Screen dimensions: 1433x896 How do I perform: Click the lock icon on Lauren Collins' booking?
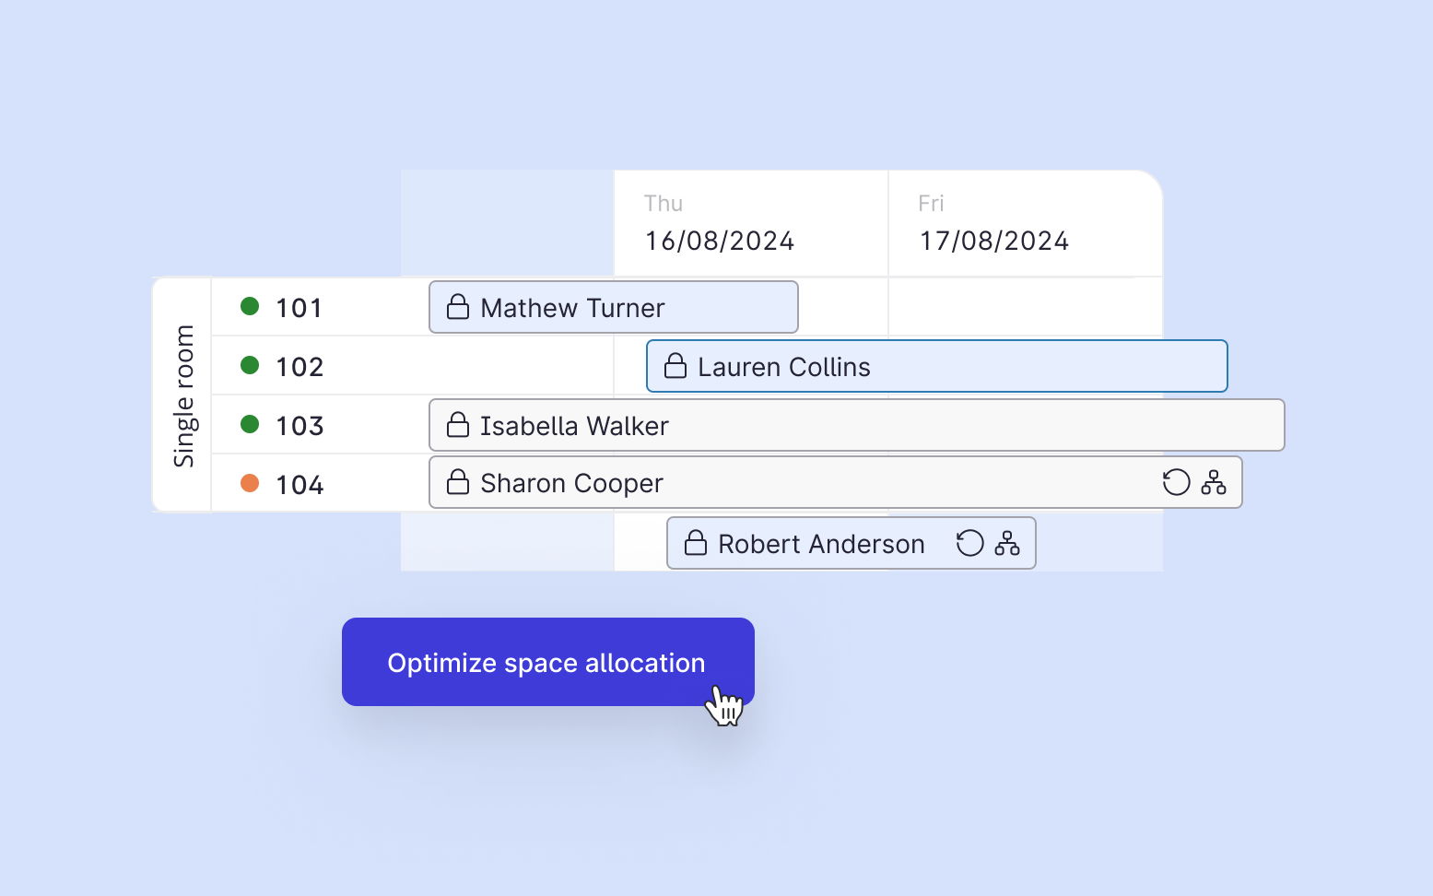click(x=675, y=366)
